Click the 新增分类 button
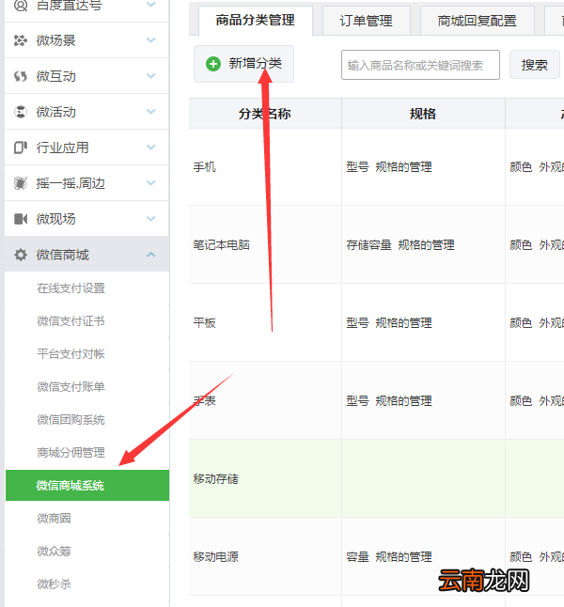The width and height of the screenshot is (564, 607). pyautogui.click(x=243, y=64)
